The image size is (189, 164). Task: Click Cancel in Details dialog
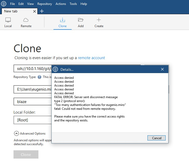tap(157, 138)
